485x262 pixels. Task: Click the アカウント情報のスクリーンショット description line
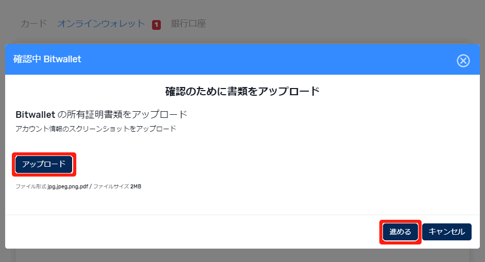[96, 129]
